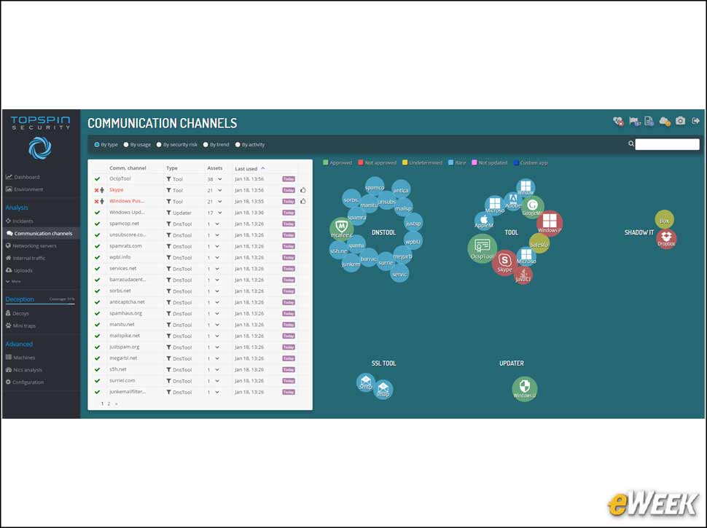
Task: Click the McAfee shield bubble in DnsTool
Action: tap(341, 228)
